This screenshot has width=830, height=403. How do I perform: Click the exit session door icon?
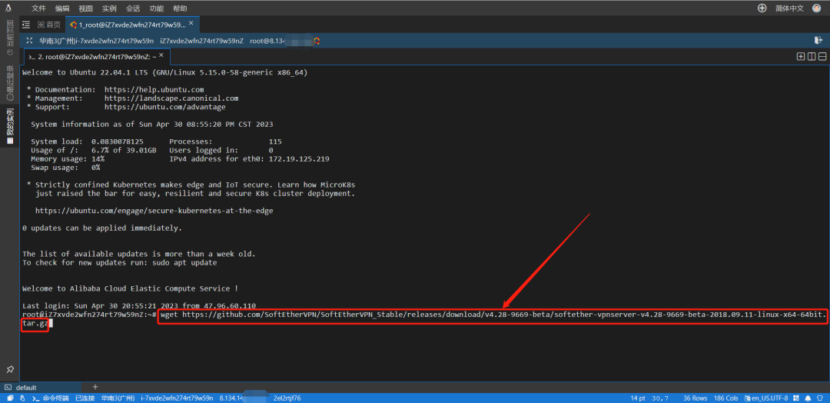(818, 40)
